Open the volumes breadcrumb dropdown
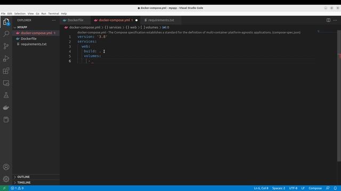The height and width of the screenshot is (191, 341). 149,27
